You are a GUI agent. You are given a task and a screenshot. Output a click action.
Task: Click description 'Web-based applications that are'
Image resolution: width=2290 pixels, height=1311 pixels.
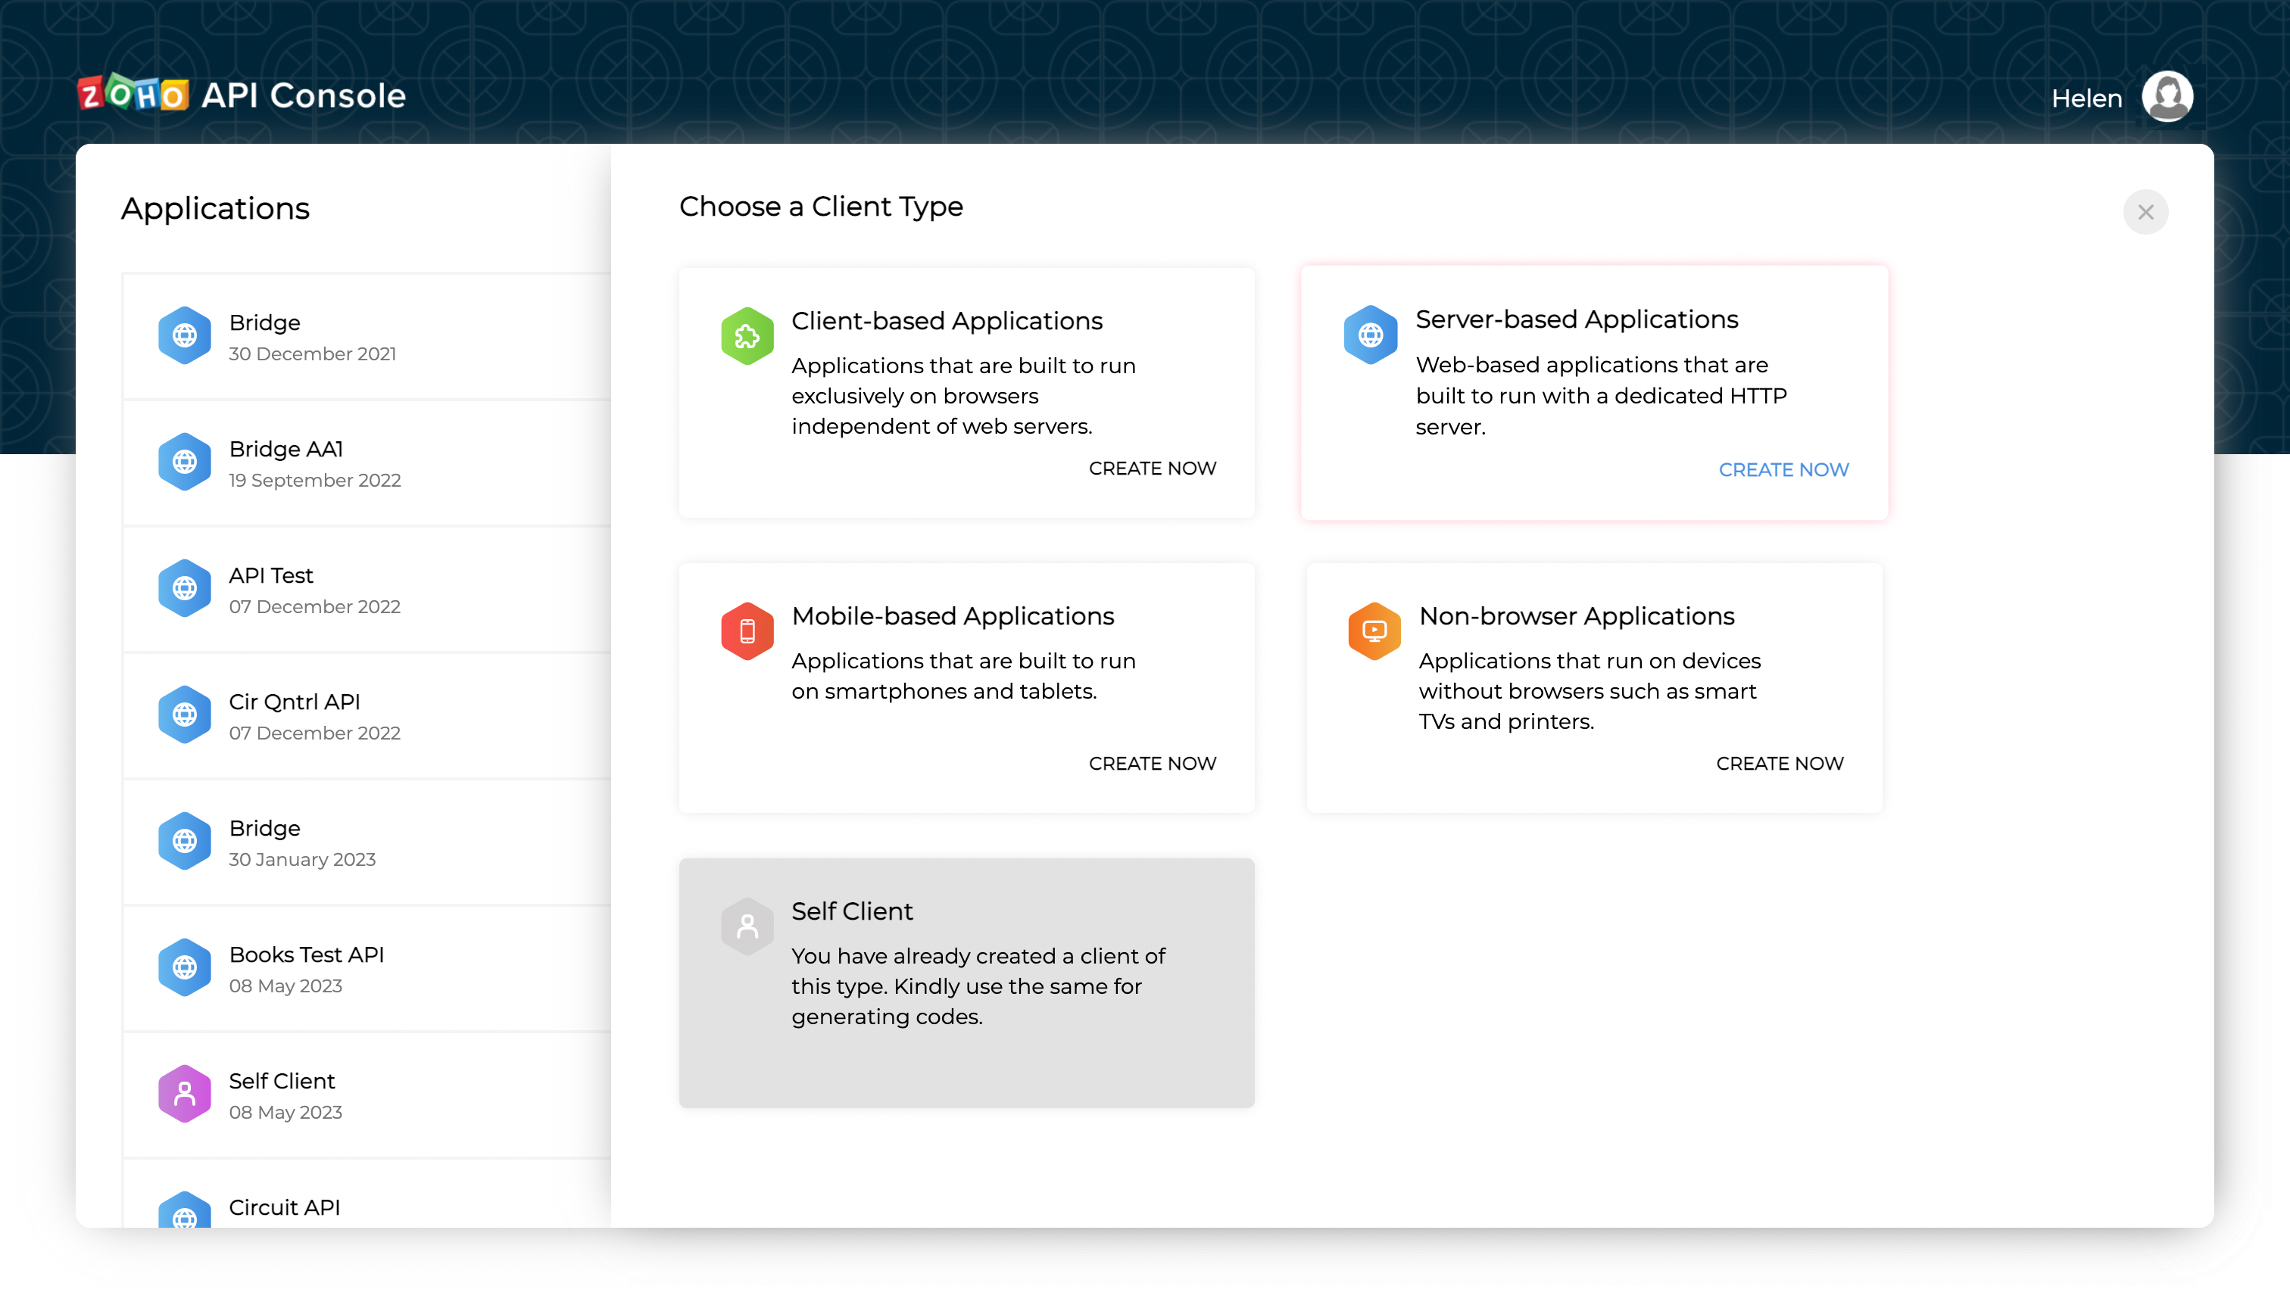pos(1592,366)
